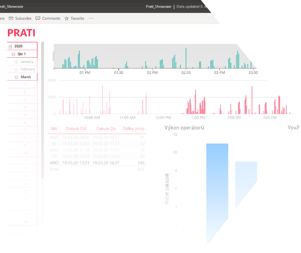The width and height of the screenshot is (301, 253).
Task: Expand the February month node
Action: 17,70
